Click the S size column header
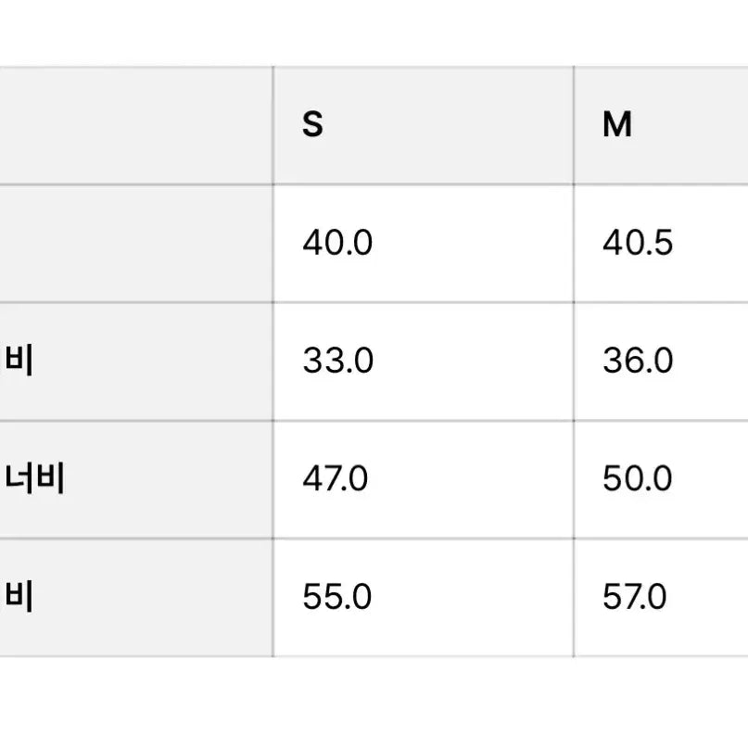 click(x=313, y=125)
